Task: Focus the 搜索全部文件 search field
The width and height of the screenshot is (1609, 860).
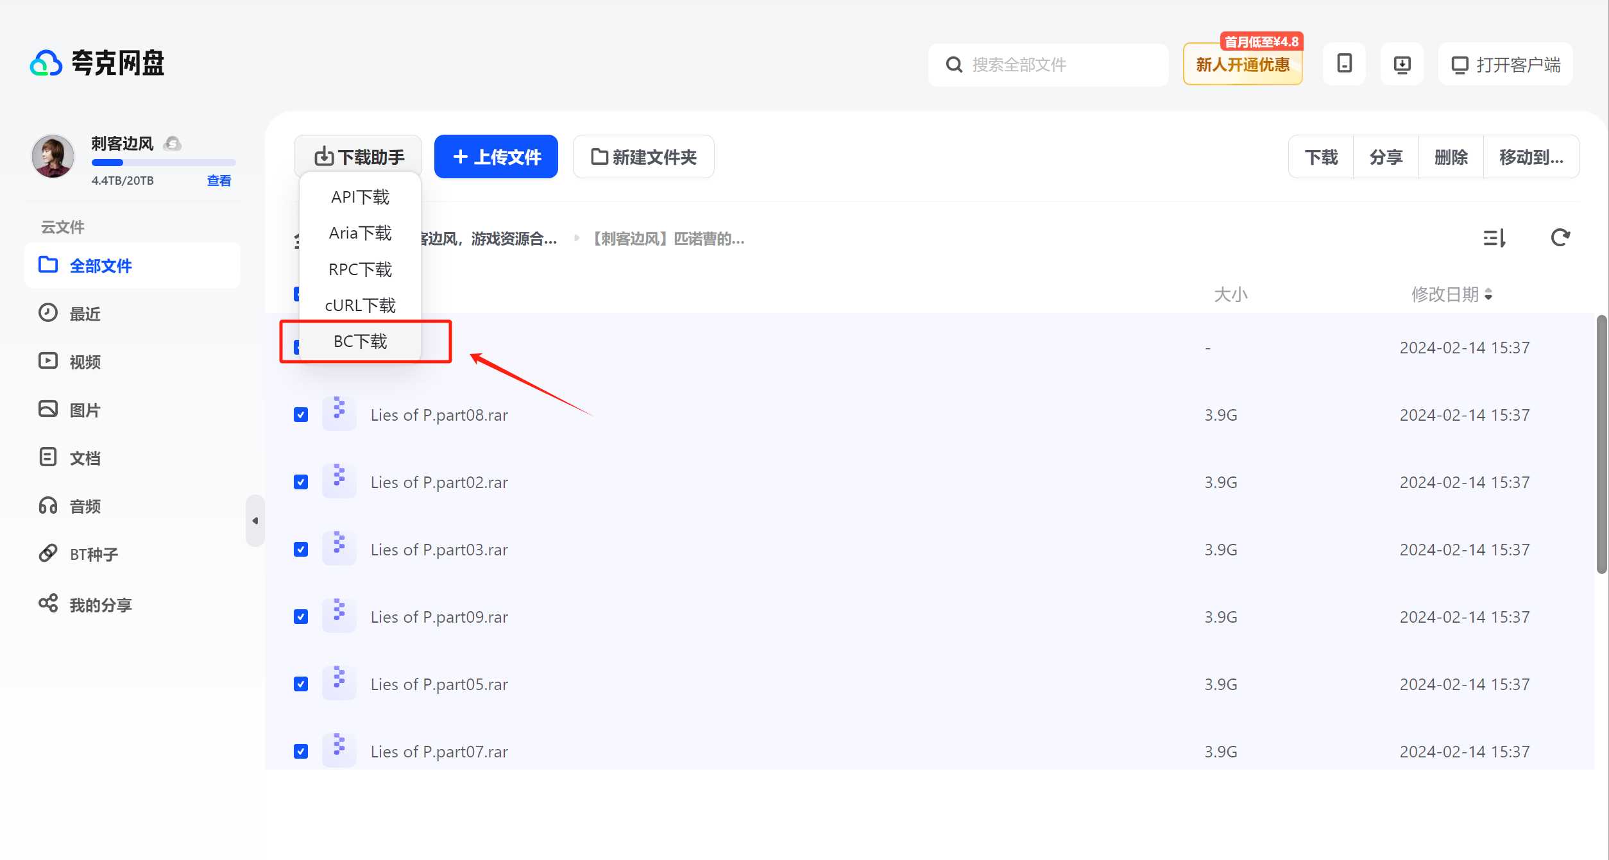Action: pyautogui.click(x=1048, y=65)
